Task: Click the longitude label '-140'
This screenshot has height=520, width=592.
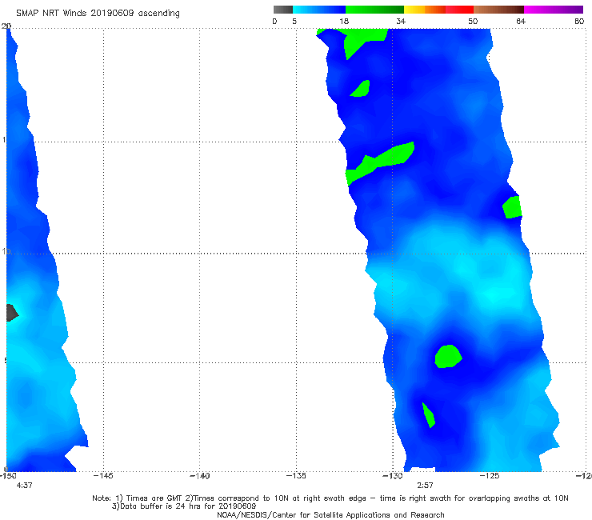Action: coord(199,476)
